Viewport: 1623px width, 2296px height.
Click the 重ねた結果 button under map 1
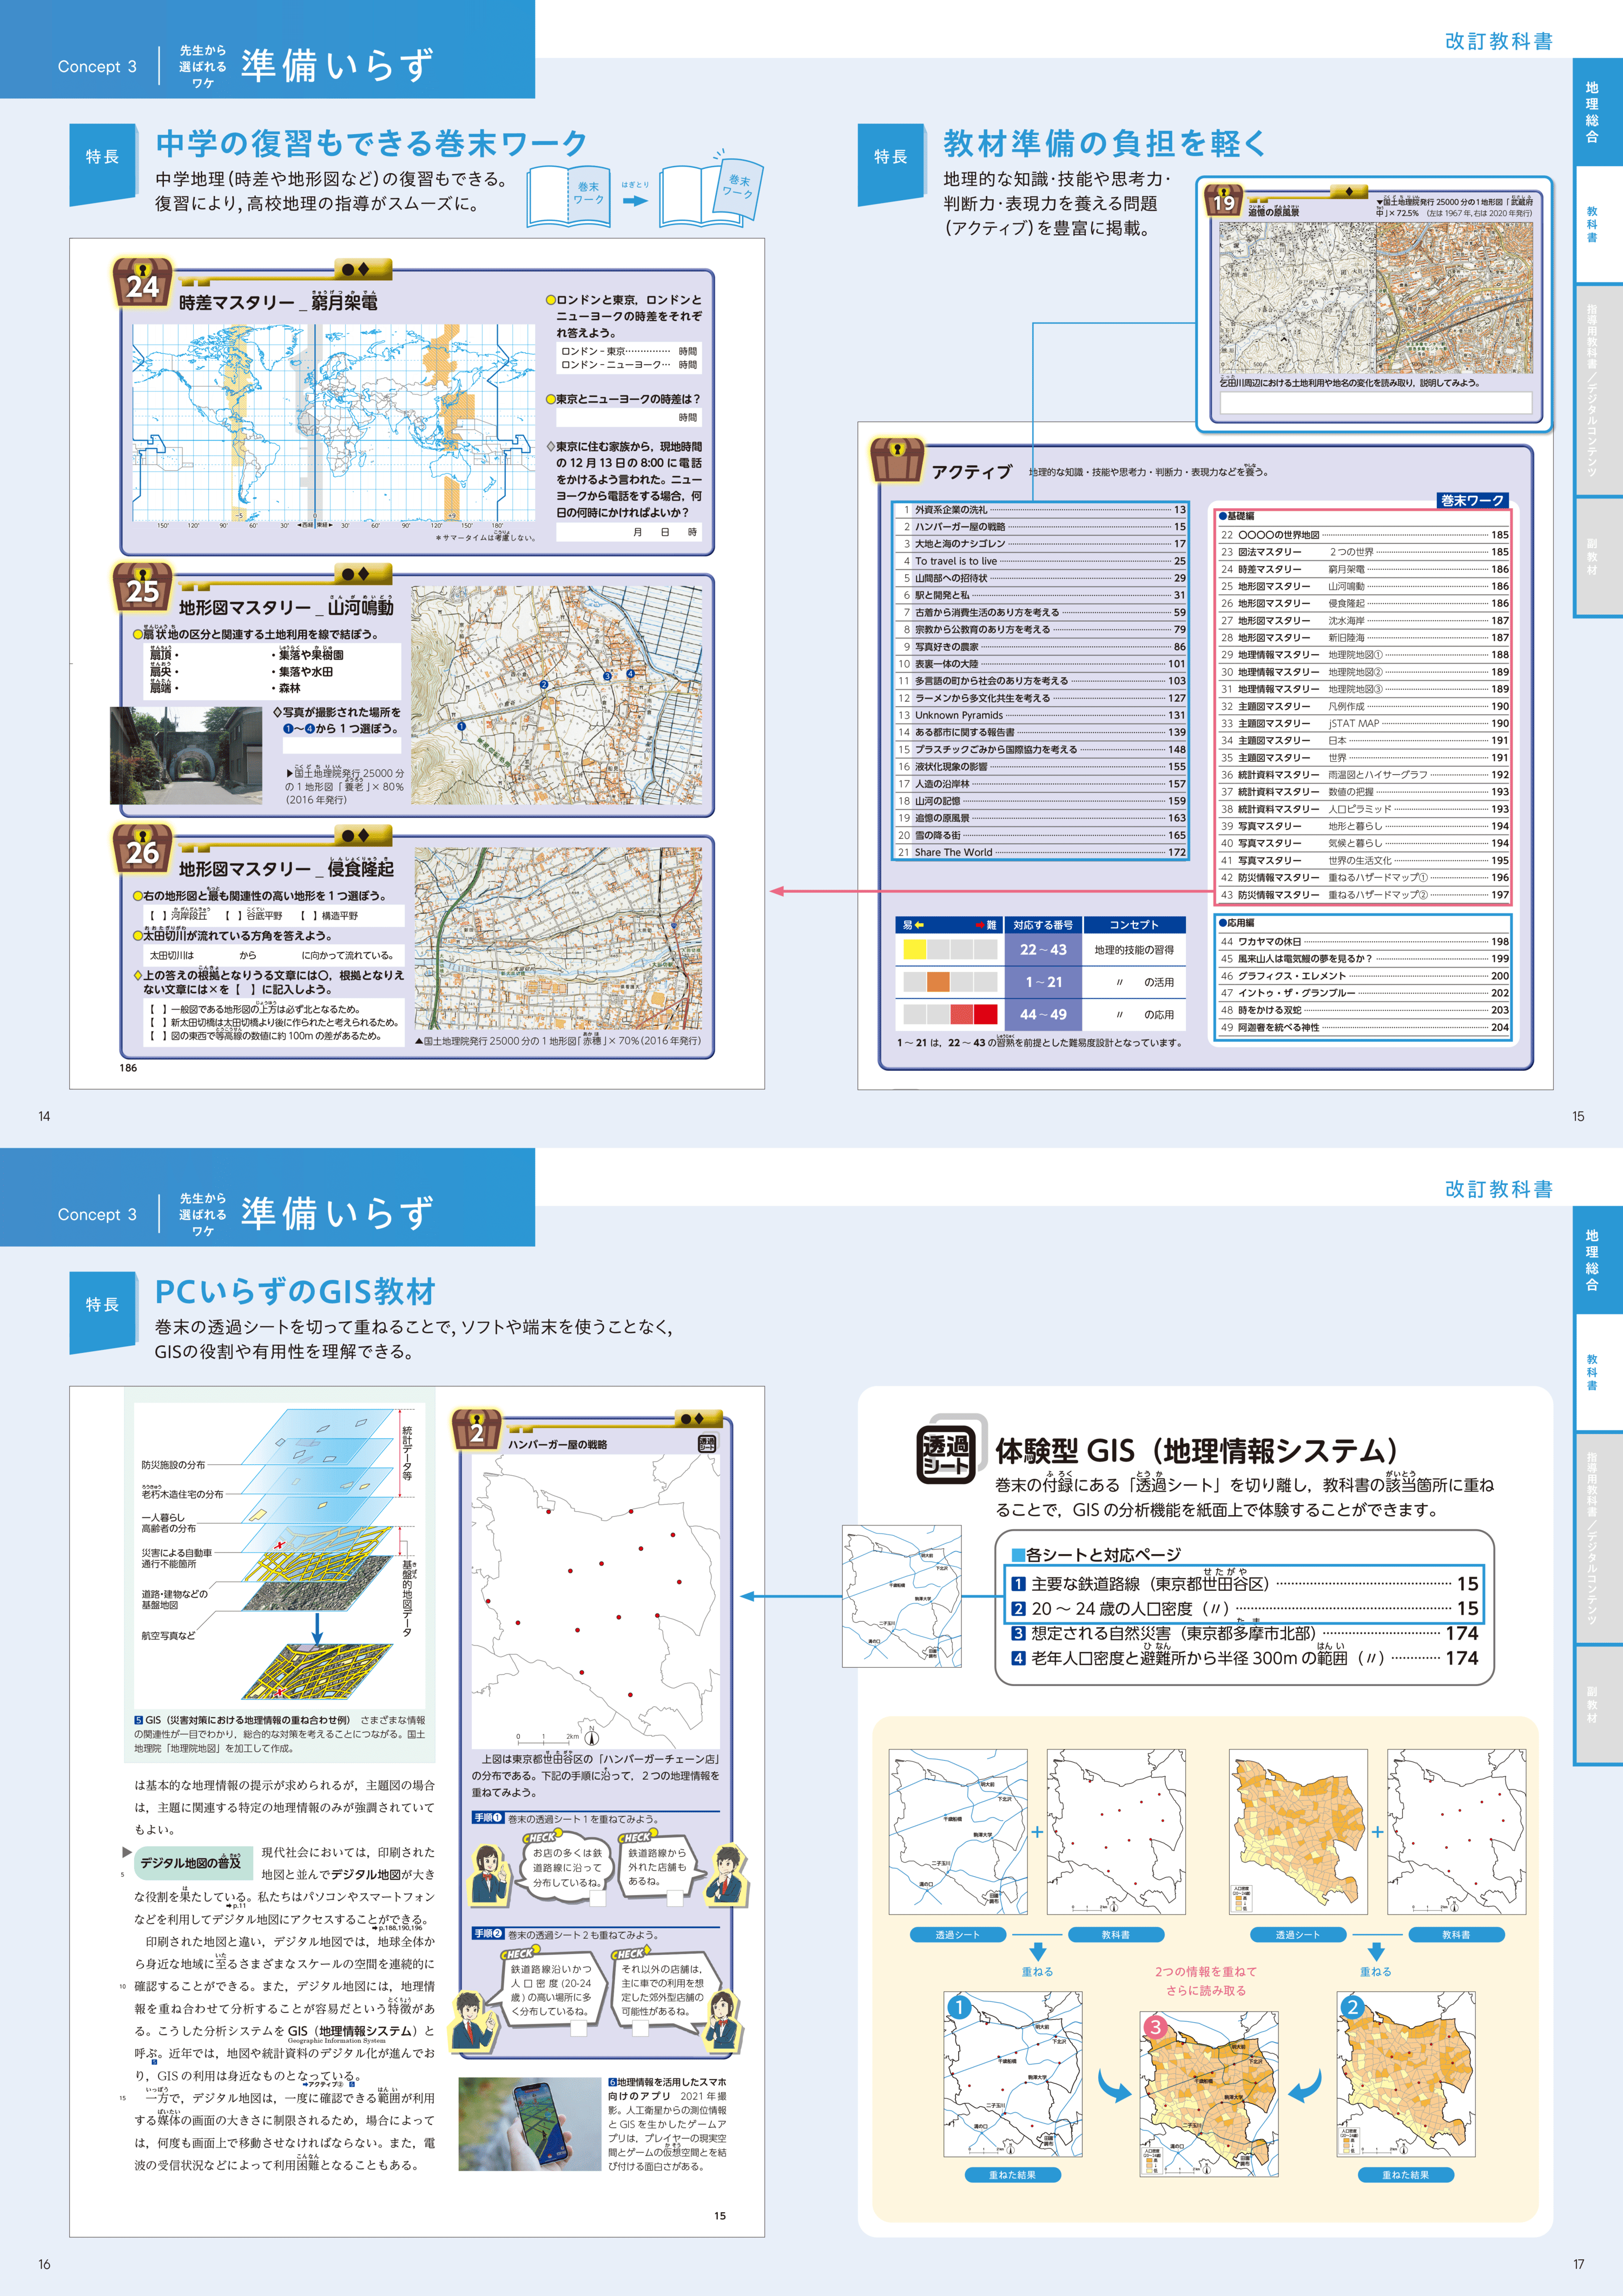tap(1012, 2175)
